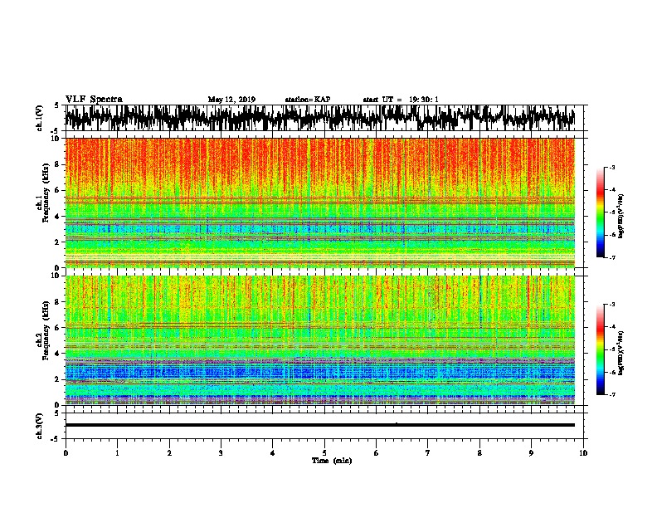Click the ch.2 spectrogram panel
Screen dimensions: 657x508
point(320,340)
